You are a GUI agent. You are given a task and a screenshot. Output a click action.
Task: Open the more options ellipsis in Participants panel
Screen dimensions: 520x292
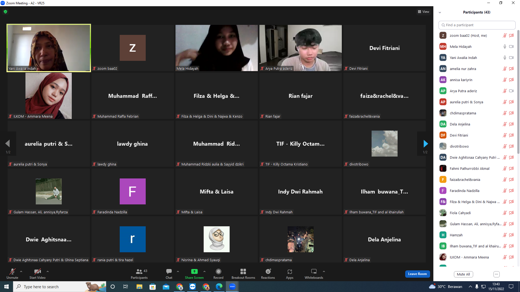(x=496, y=274)
